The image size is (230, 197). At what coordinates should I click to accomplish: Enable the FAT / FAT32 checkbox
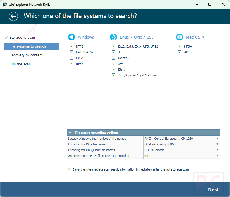(71, 52)
